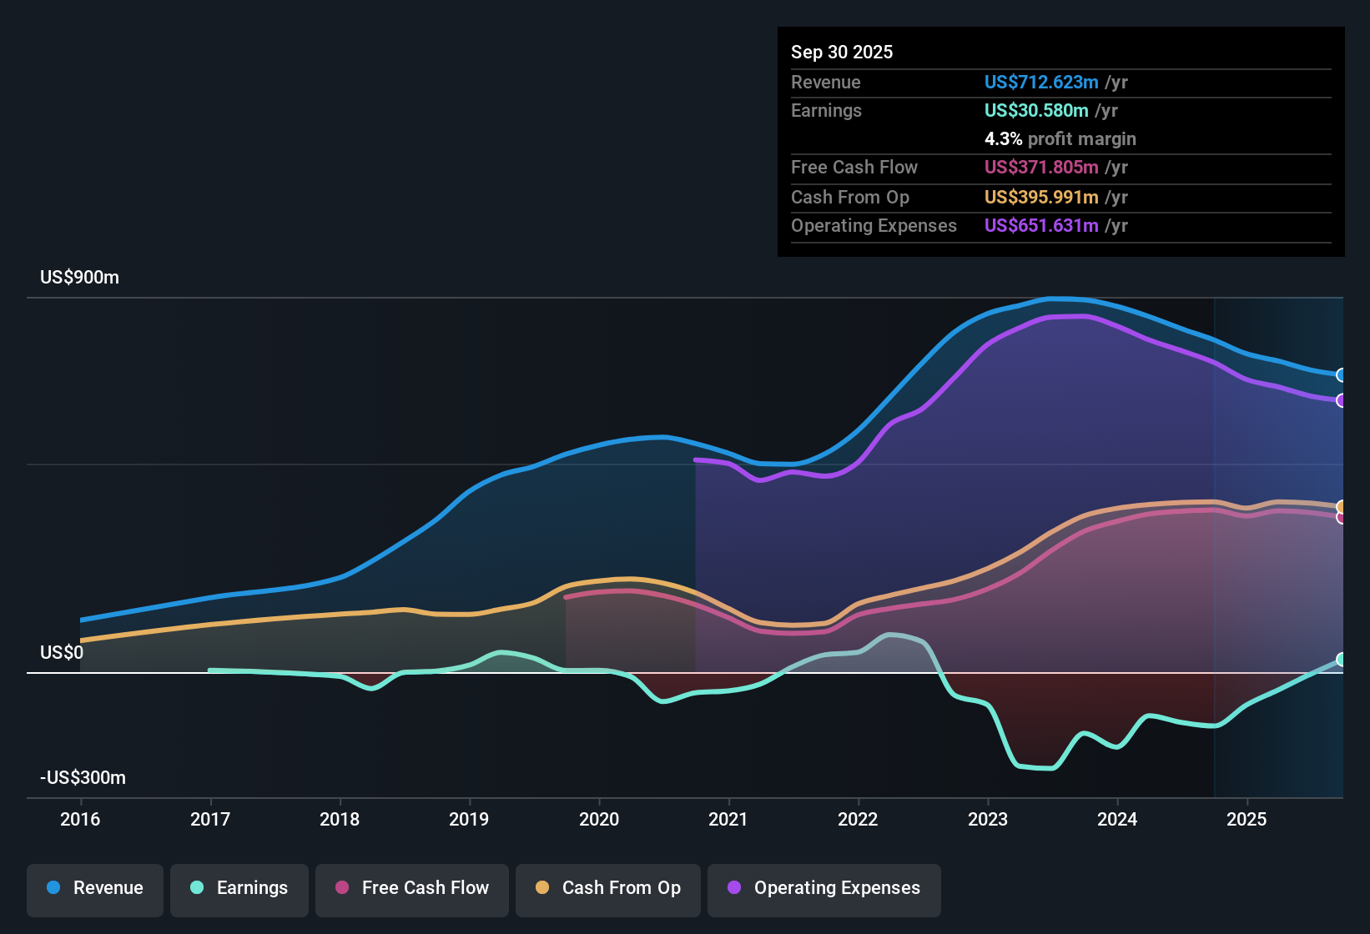
Task: Toggle the Earnings series in legend
Action: pyautogui.click(x=239, y=888)
